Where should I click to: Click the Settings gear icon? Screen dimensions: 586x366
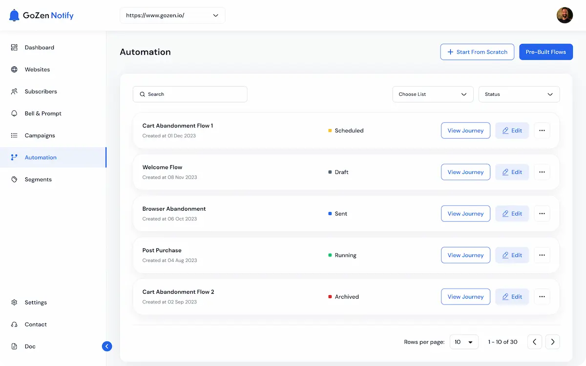coord(14,302)
